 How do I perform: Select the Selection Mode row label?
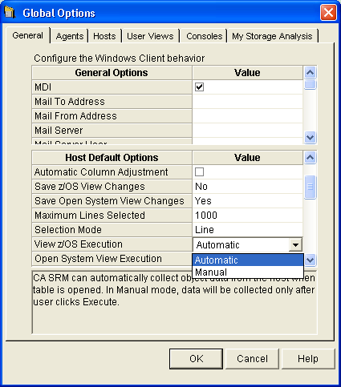112,230
